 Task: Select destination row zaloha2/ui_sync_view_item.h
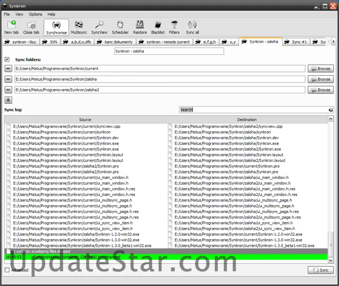click(x=235, y=229)
